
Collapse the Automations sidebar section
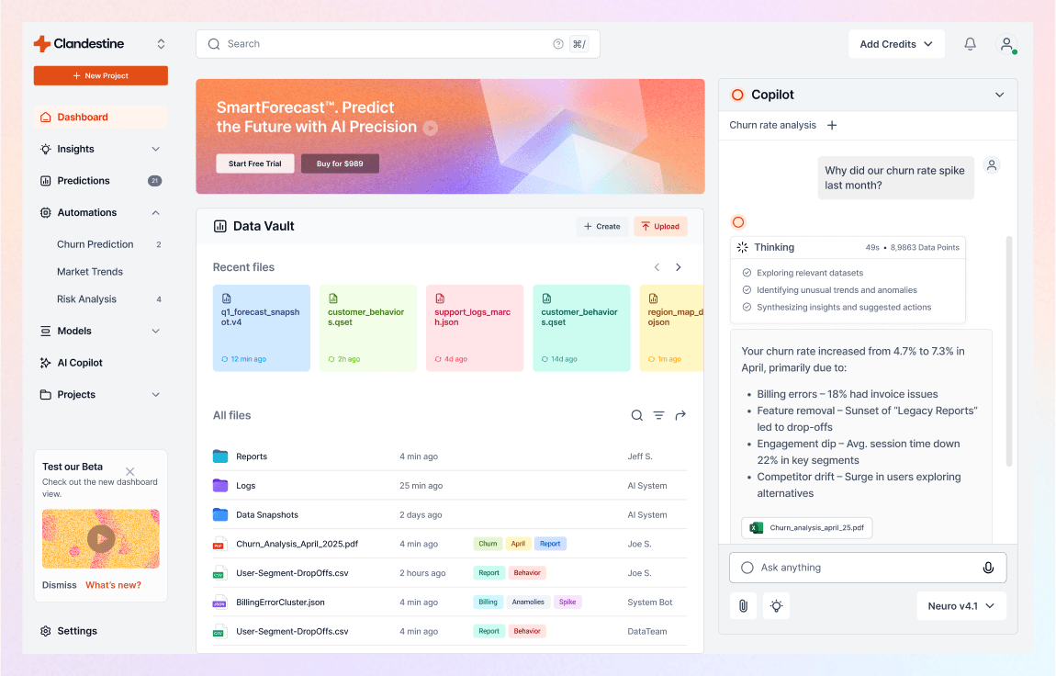pos(155,213)
